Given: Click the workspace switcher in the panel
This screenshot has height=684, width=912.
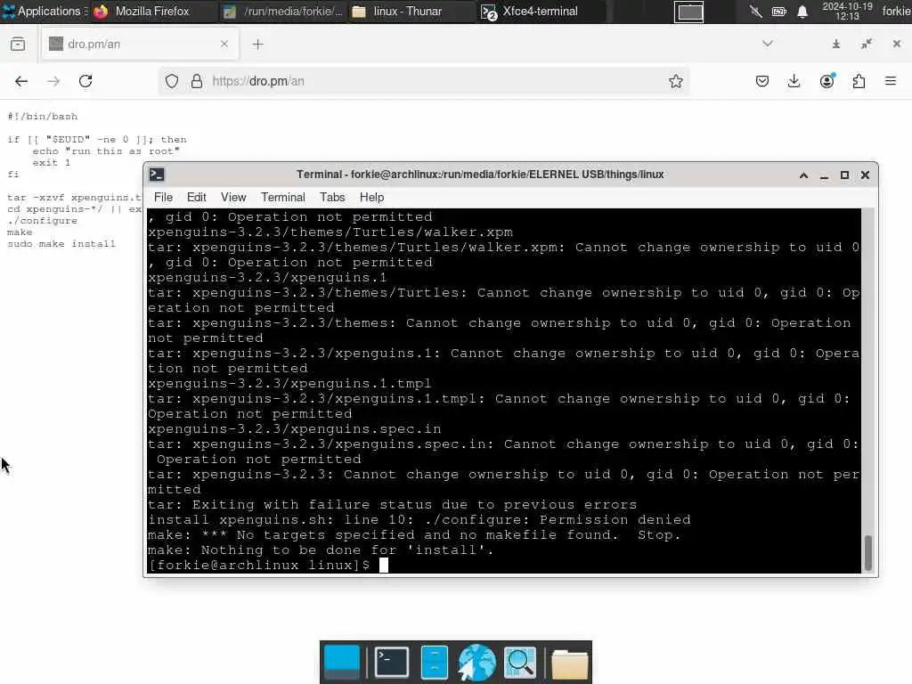Looking at the screenshot, I should [x=688, y=12].
